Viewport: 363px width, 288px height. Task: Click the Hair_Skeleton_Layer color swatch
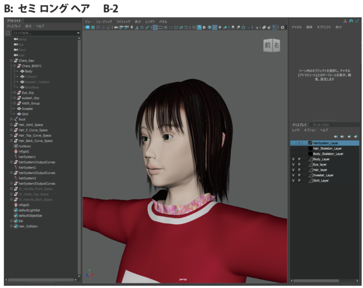310,149
